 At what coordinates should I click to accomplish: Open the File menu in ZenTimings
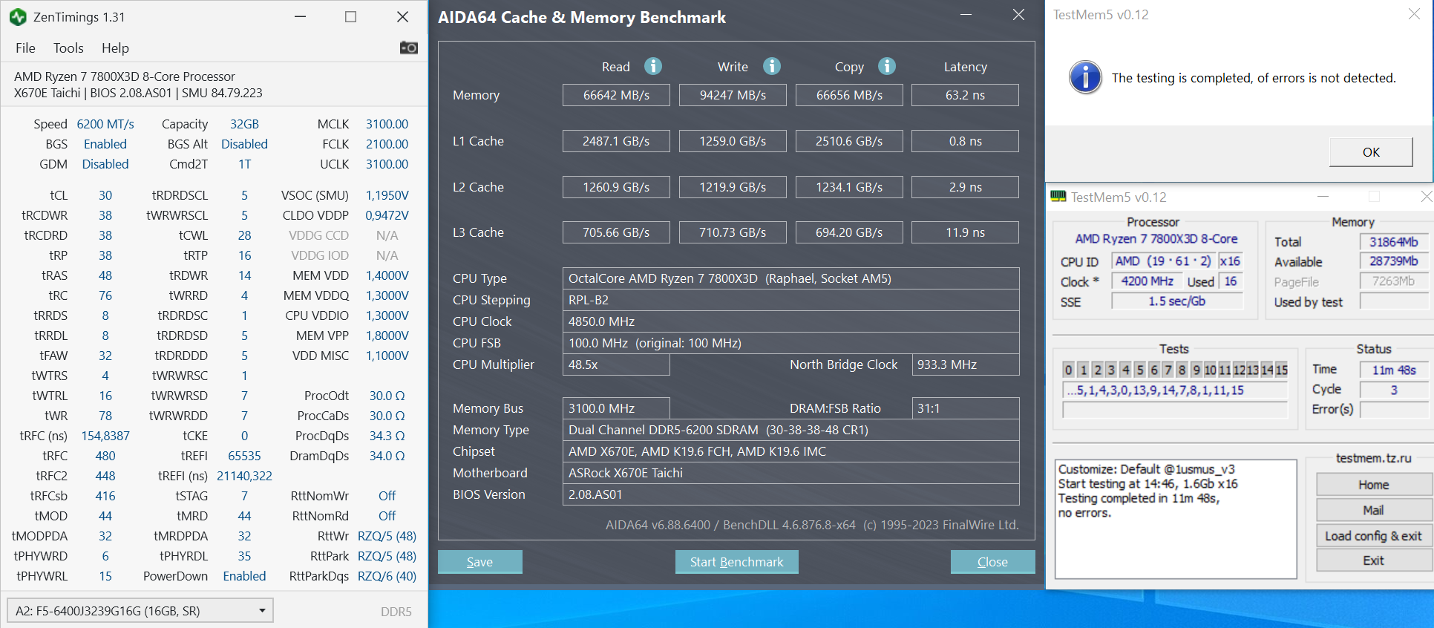click(25, 48)
